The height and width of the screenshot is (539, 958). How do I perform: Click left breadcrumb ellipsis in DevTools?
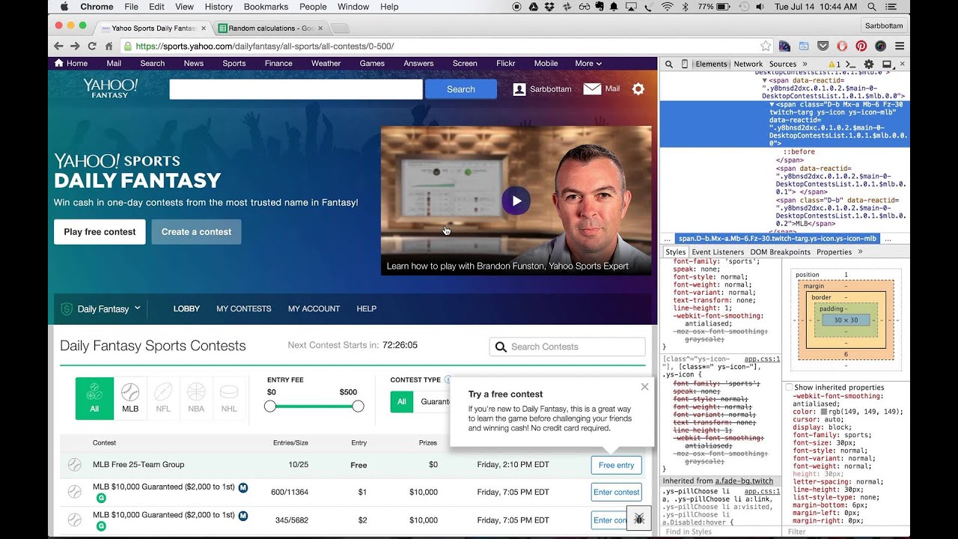(667, 239)
